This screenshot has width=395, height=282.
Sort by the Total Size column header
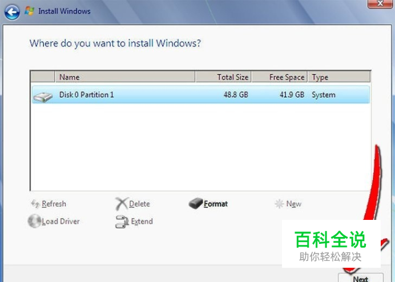point(223,77)
